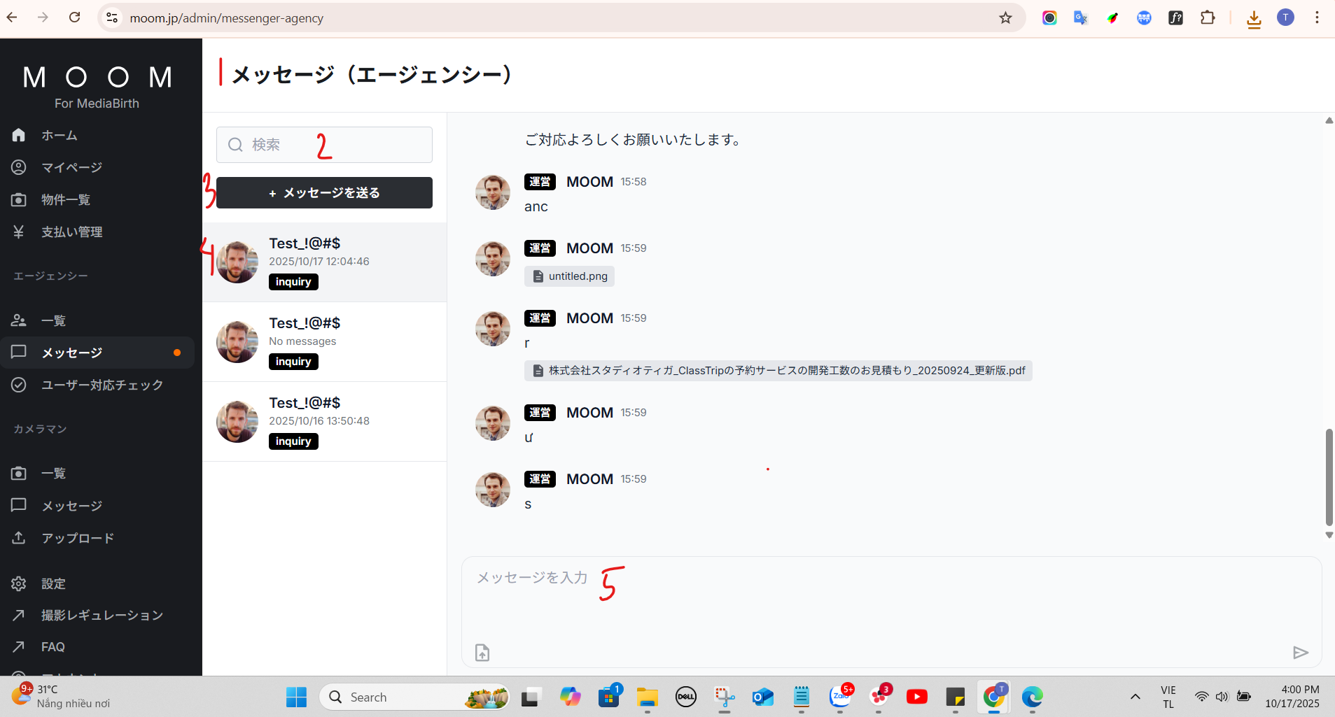Open 支払い管理 via the yen icon
Image resolution: width=1335 pixels, height=717 pixels.
click(19, 232)
